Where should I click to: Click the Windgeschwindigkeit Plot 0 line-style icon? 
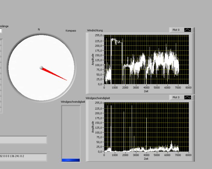188,97
